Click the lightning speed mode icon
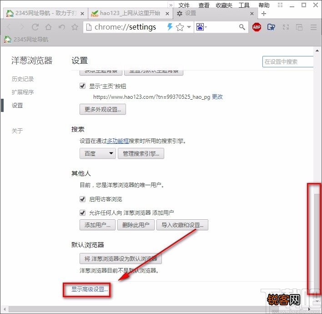322x314 pixels. click(170, 27)
